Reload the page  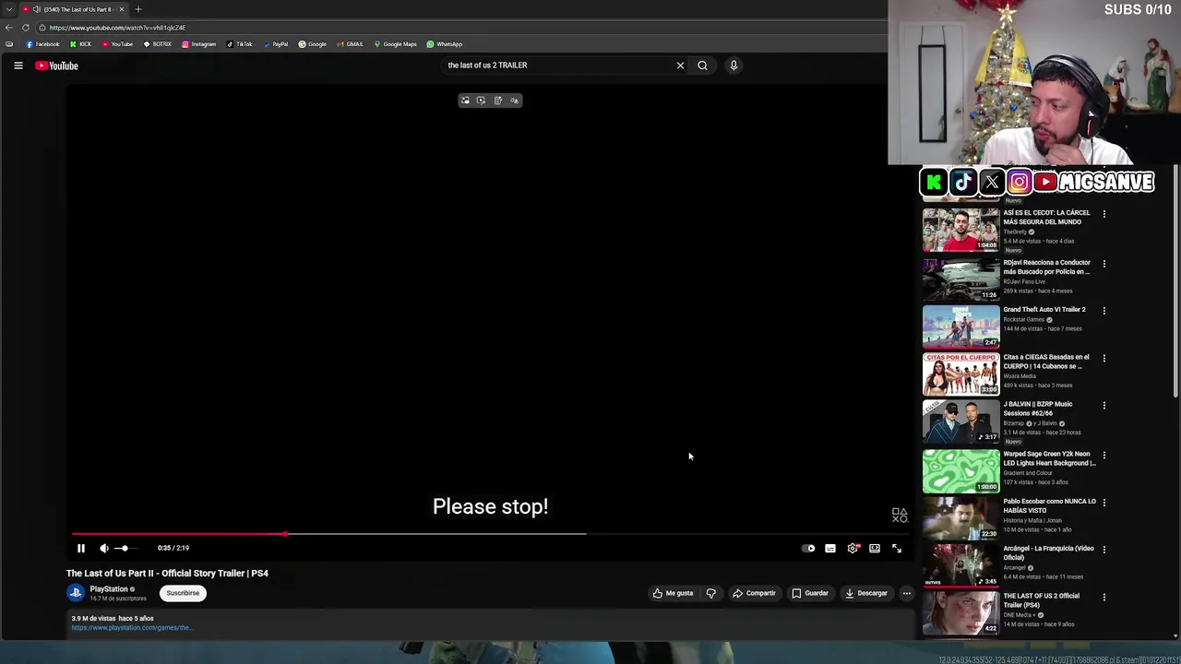pyautogui.click(x=26, y=28)
